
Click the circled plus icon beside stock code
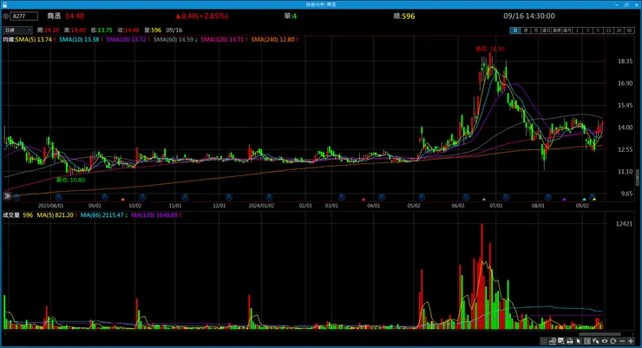[6, 16]
